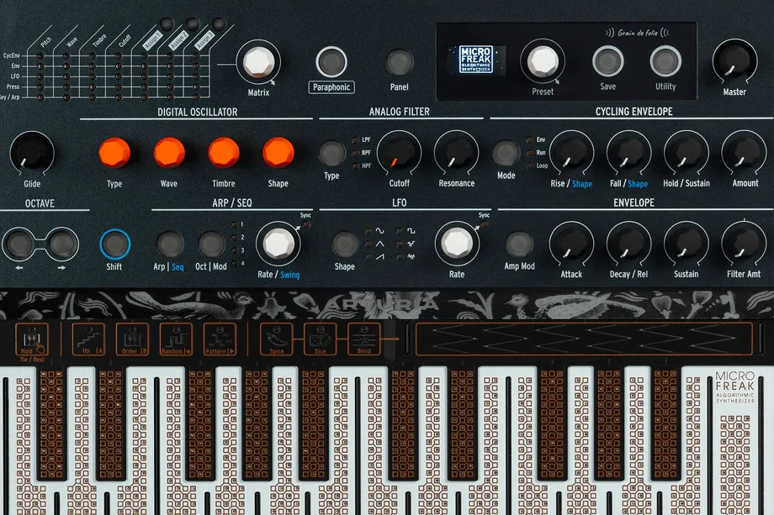The image size is (774, 515).
Task: Choose the Random arpeggio mode icon
Action: click(x=176, y=338)
